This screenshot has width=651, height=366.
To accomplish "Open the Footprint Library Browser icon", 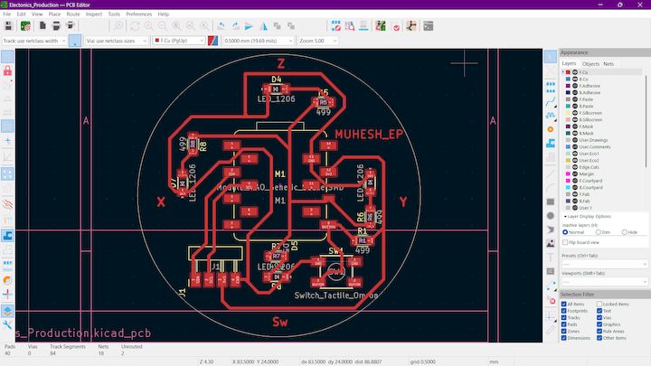I will 350,26.
